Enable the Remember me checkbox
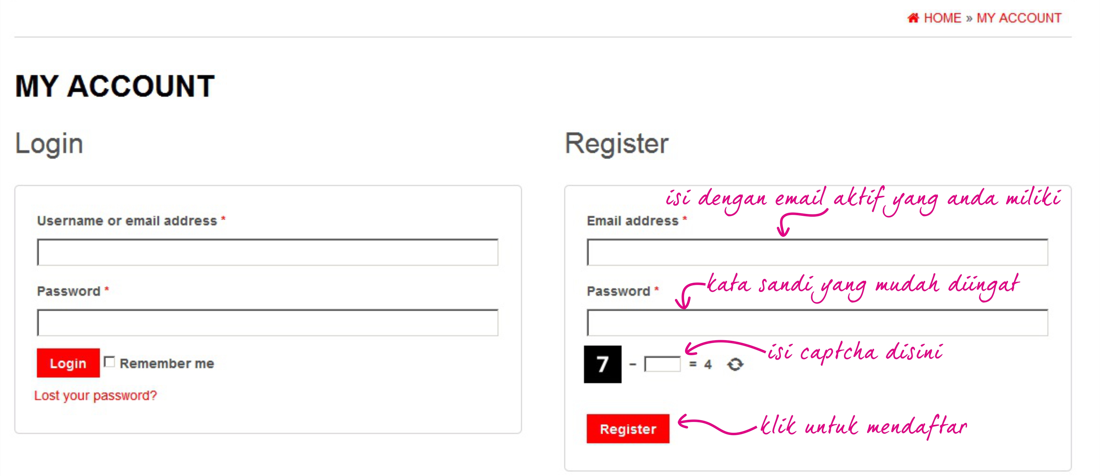1100x476 pixels. click(x=110, y=362)
